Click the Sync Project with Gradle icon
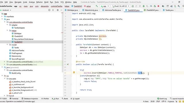184x103 pixels. pos(171,6)
